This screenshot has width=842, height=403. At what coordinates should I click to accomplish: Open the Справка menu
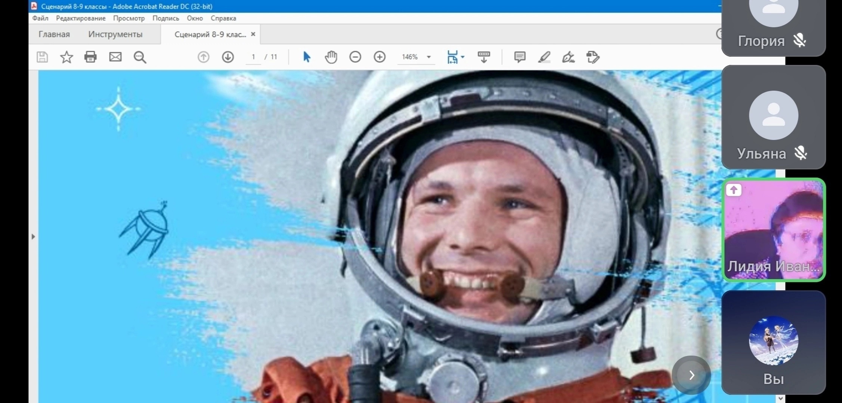[x=223, y=18]
